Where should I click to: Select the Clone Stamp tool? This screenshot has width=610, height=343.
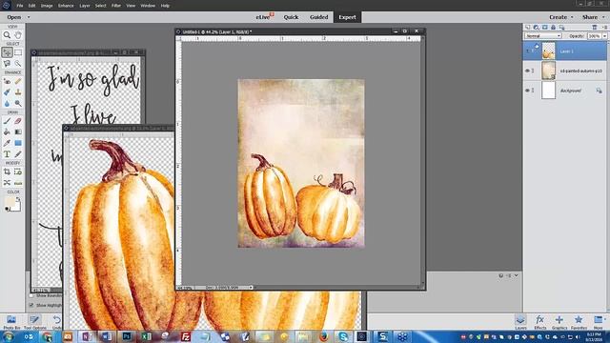point(18,92)
